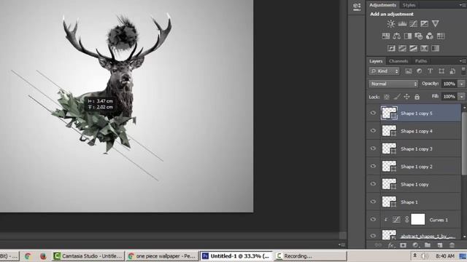Add a Selective Color adjustment
Viewport: 467px width, 262px height.
tap(425, 49)
